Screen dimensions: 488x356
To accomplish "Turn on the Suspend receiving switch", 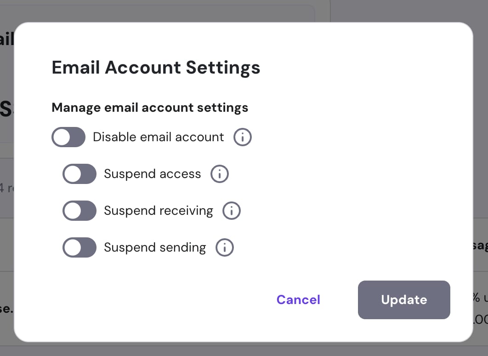I will (x=79, y=211).
